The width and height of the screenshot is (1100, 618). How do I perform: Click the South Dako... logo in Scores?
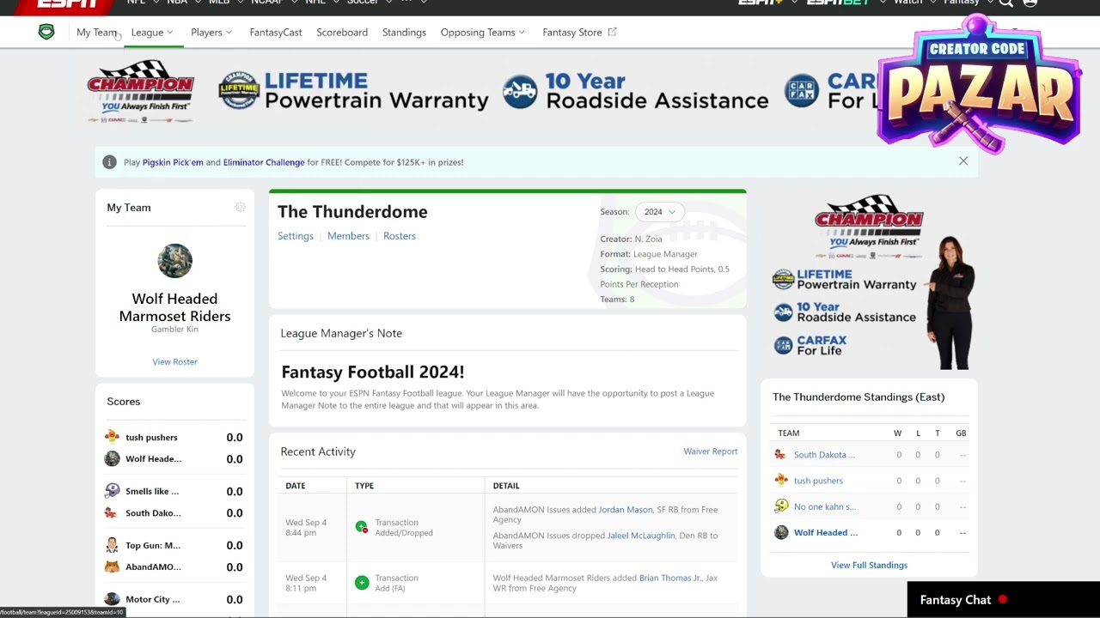(x=112, y=512)
